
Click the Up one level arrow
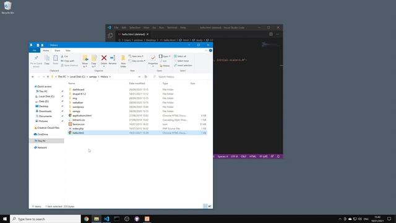(x=48, y=77)
